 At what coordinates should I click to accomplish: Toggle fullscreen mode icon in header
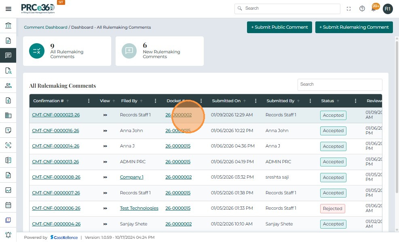pyautogui.click(x=349, y=8)
